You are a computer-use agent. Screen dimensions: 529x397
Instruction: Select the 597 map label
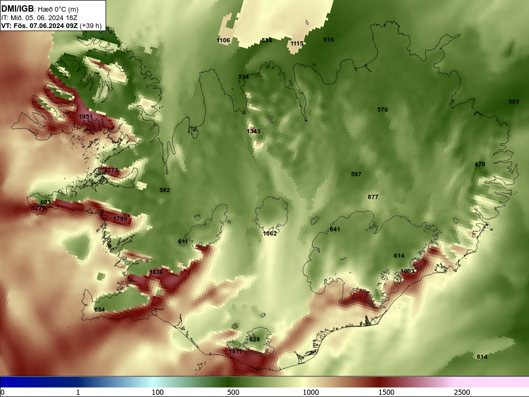356,174
